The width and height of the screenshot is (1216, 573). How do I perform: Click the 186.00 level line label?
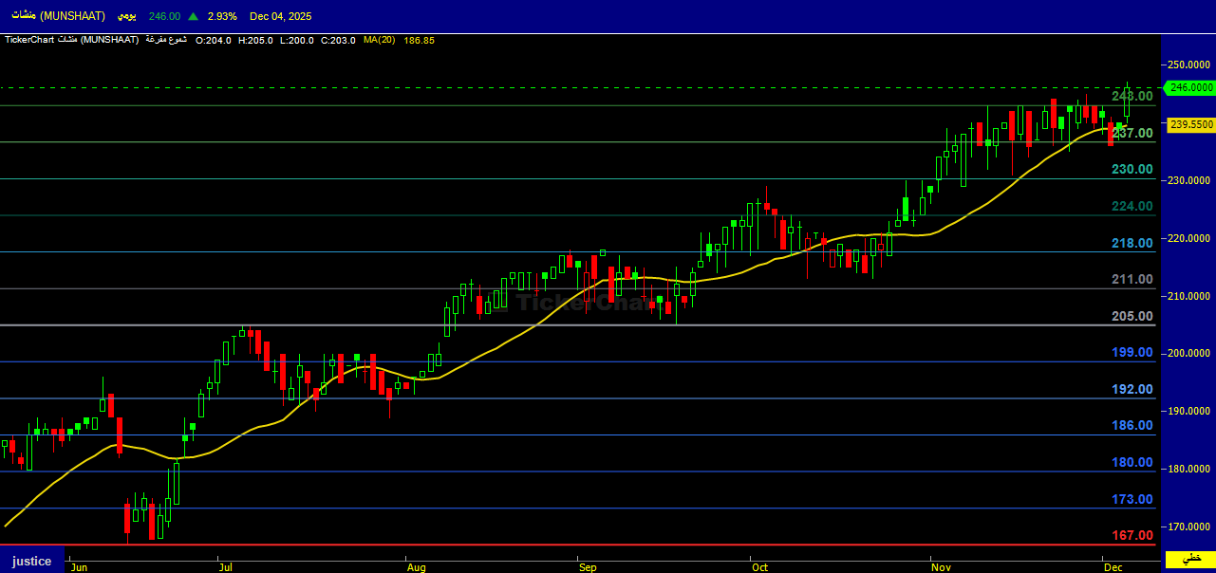(x=1132, y=426)
